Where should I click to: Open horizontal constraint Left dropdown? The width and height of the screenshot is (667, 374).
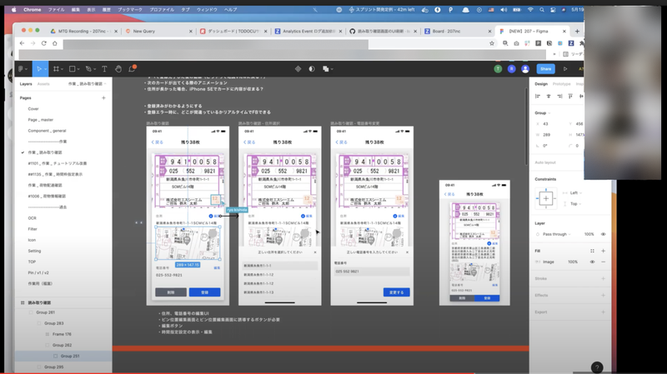click(x=576, y=193)
